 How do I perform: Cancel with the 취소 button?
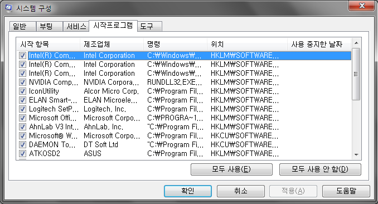point(241,191)
